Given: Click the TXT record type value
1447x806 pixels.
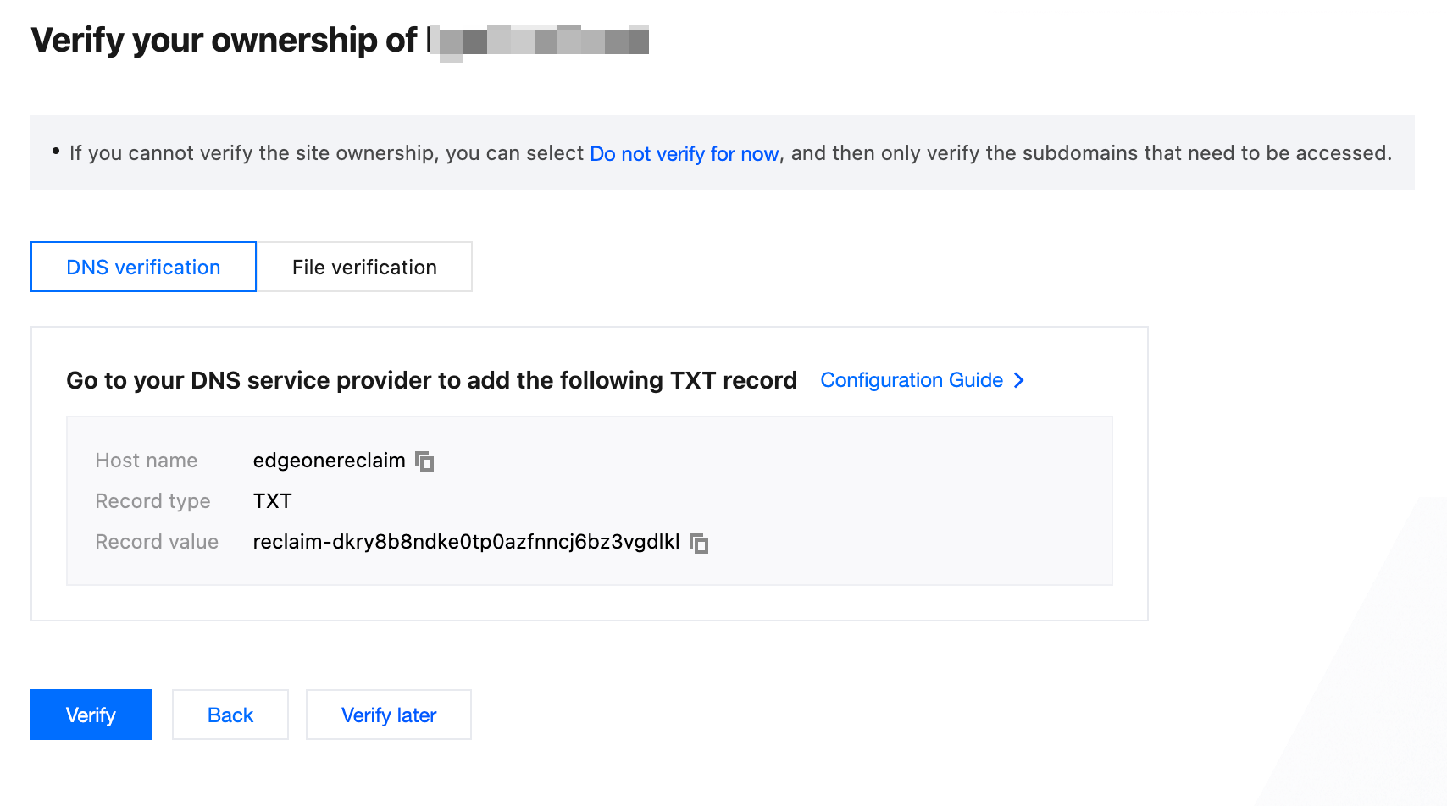Looking at the screenshot, I should 272,501.
